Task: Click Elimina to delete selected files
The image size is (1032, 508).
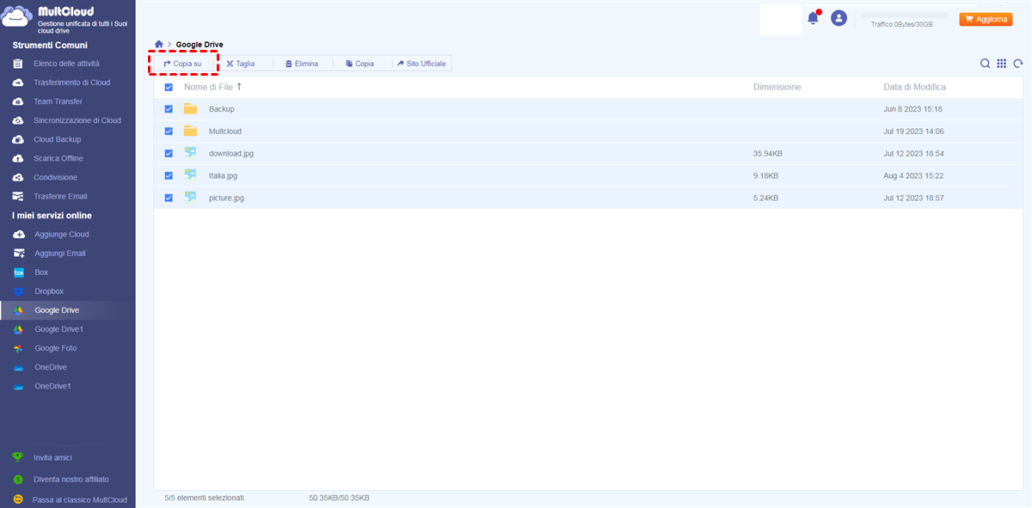Action: pos(302,64)
